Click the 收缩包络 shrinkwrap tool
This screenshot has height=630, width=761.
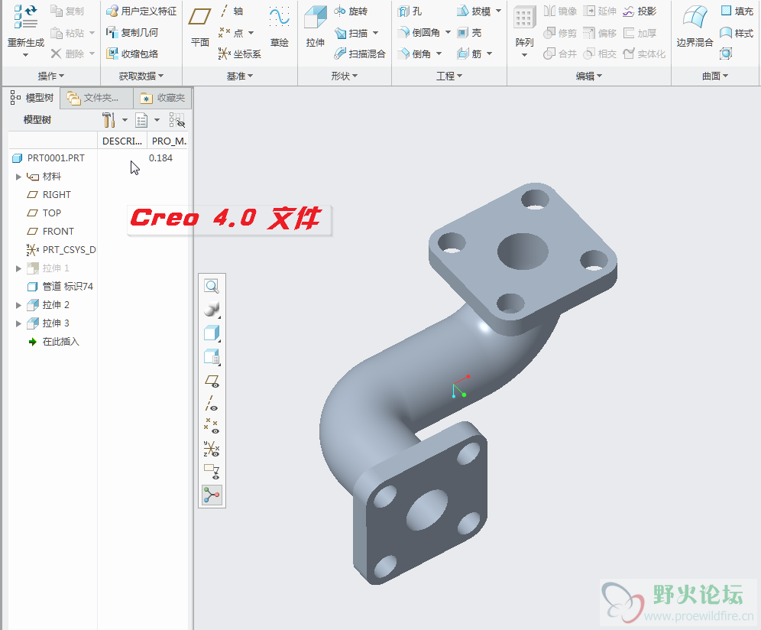coord(132,54)
